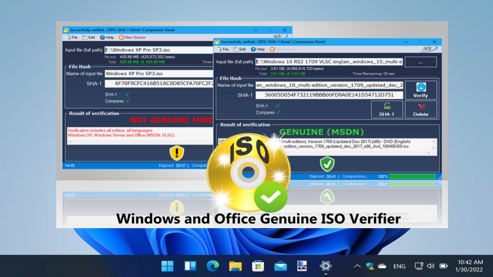The height and width of the screenshot is (277, 493).
Task: Click the network tray icon
Action: point(419,266)
